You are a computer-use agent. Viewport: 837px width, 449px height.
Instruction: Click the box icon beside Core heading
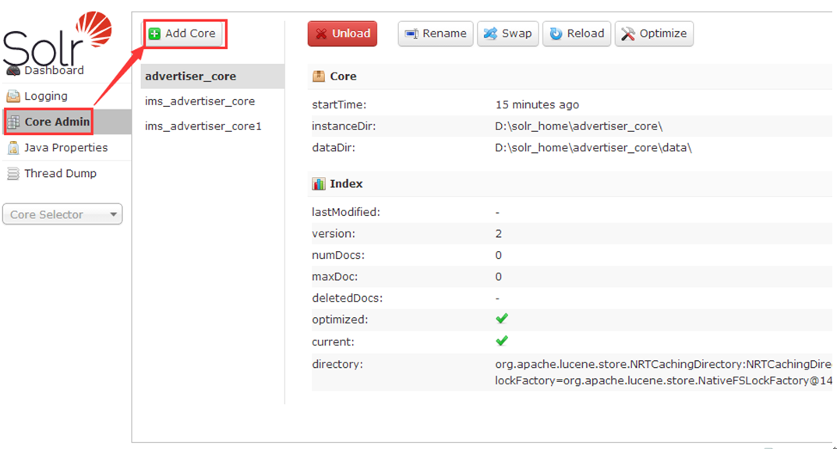(319, 76)
